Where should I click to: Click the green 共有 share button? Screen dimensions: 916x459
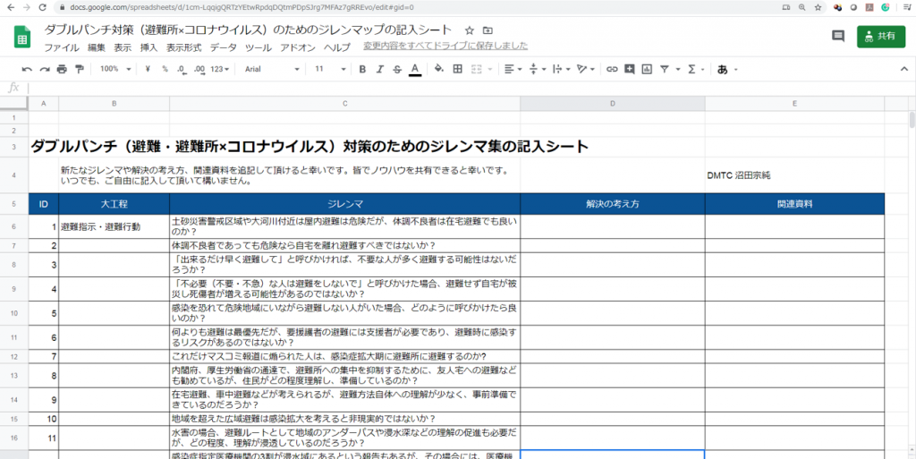tap(880, 37)
